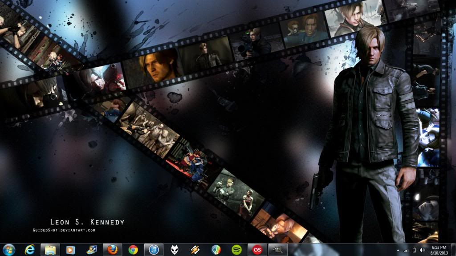The height and width of the screenshot is (256, 456).
Task: Open Windows Media Player from taskbar
Action: coord(71,250)
